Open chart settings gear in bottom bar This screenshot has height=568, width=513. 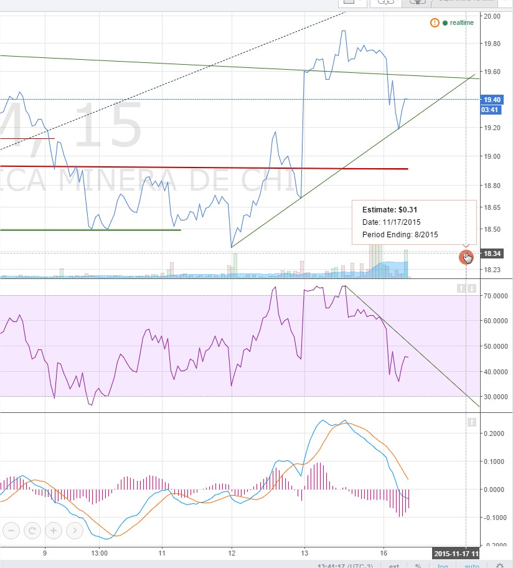click(x=499, y=566)
